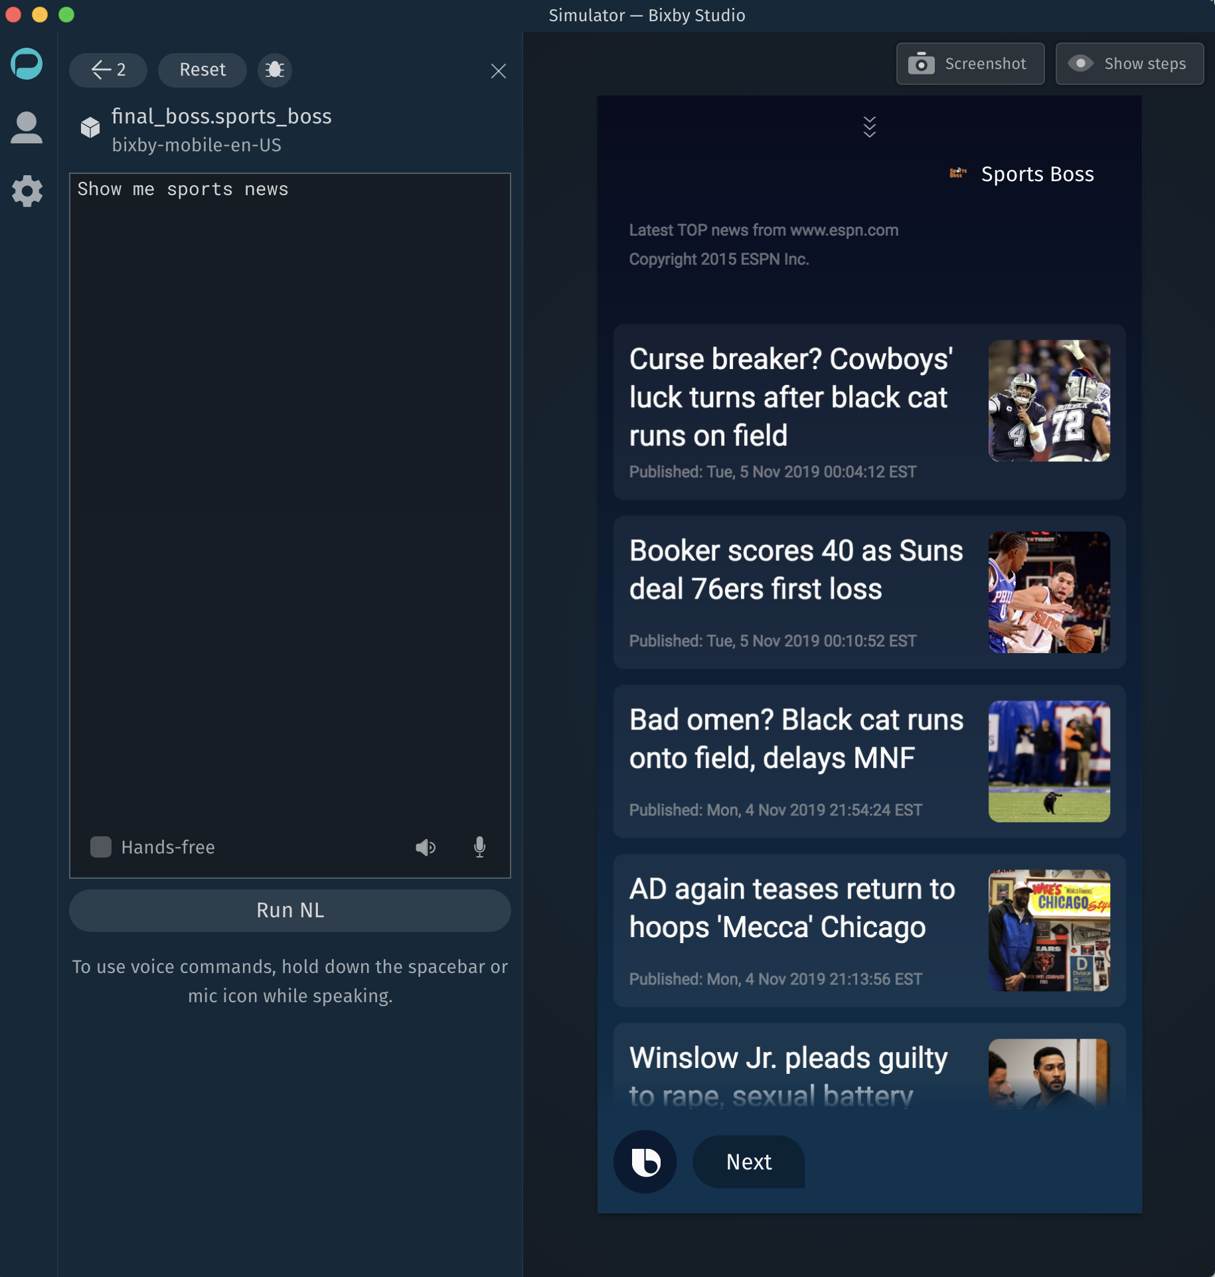Click the Reset button
This screenshot has height=1277, width=1215.
tap(202, 70)
